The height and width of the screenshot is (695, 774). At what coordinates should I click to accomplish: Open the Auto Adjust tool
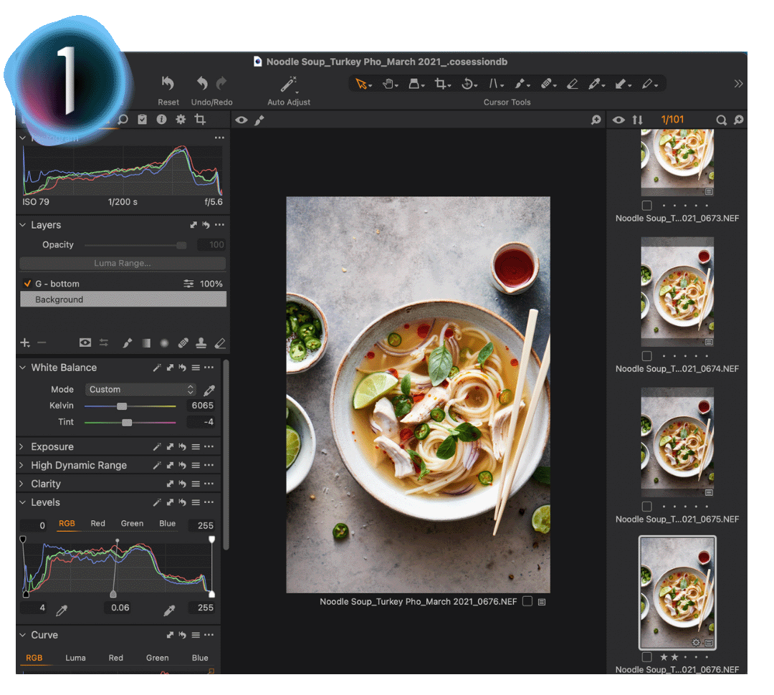coord(288,84)
